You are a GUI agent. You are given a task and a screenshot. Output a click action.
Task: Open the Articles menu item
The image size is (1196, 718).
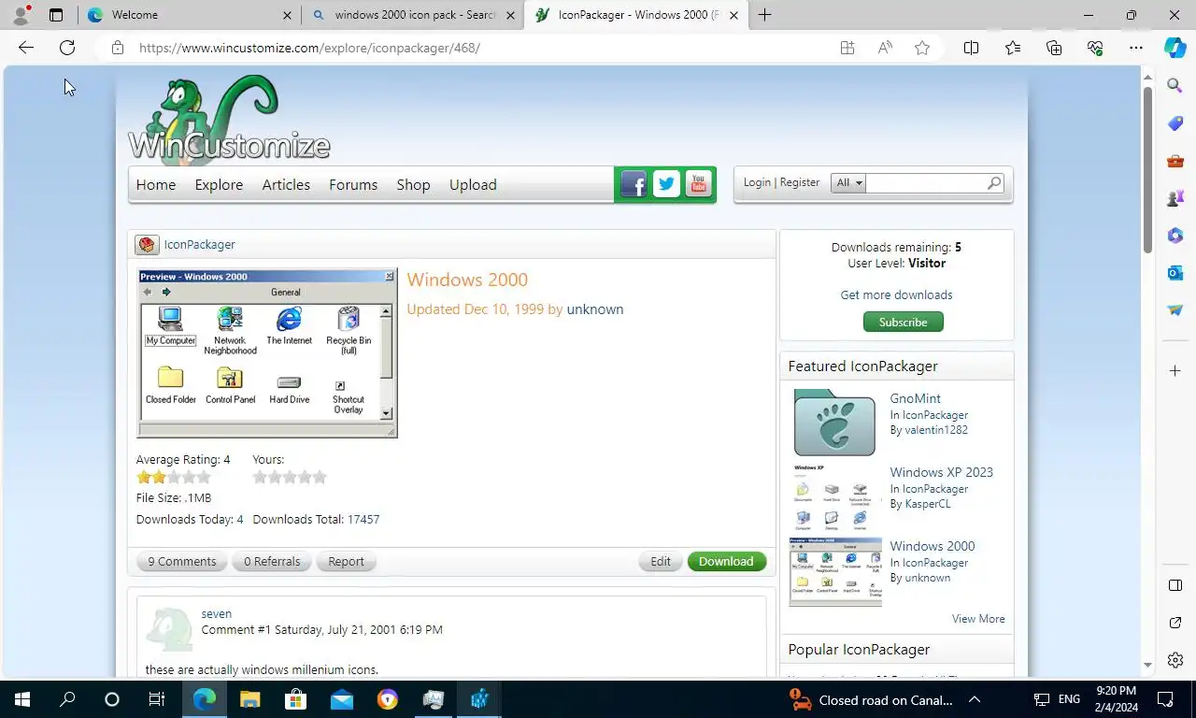[x=286, y=184]
